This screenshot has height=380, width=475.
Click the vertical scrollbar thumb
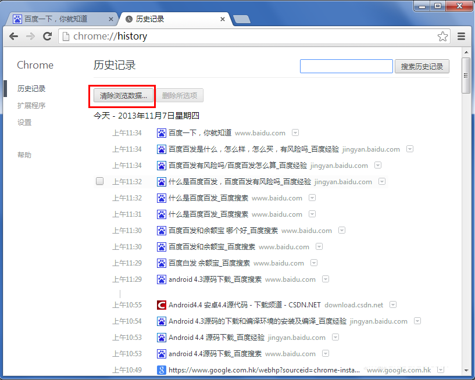coord(466,76)
